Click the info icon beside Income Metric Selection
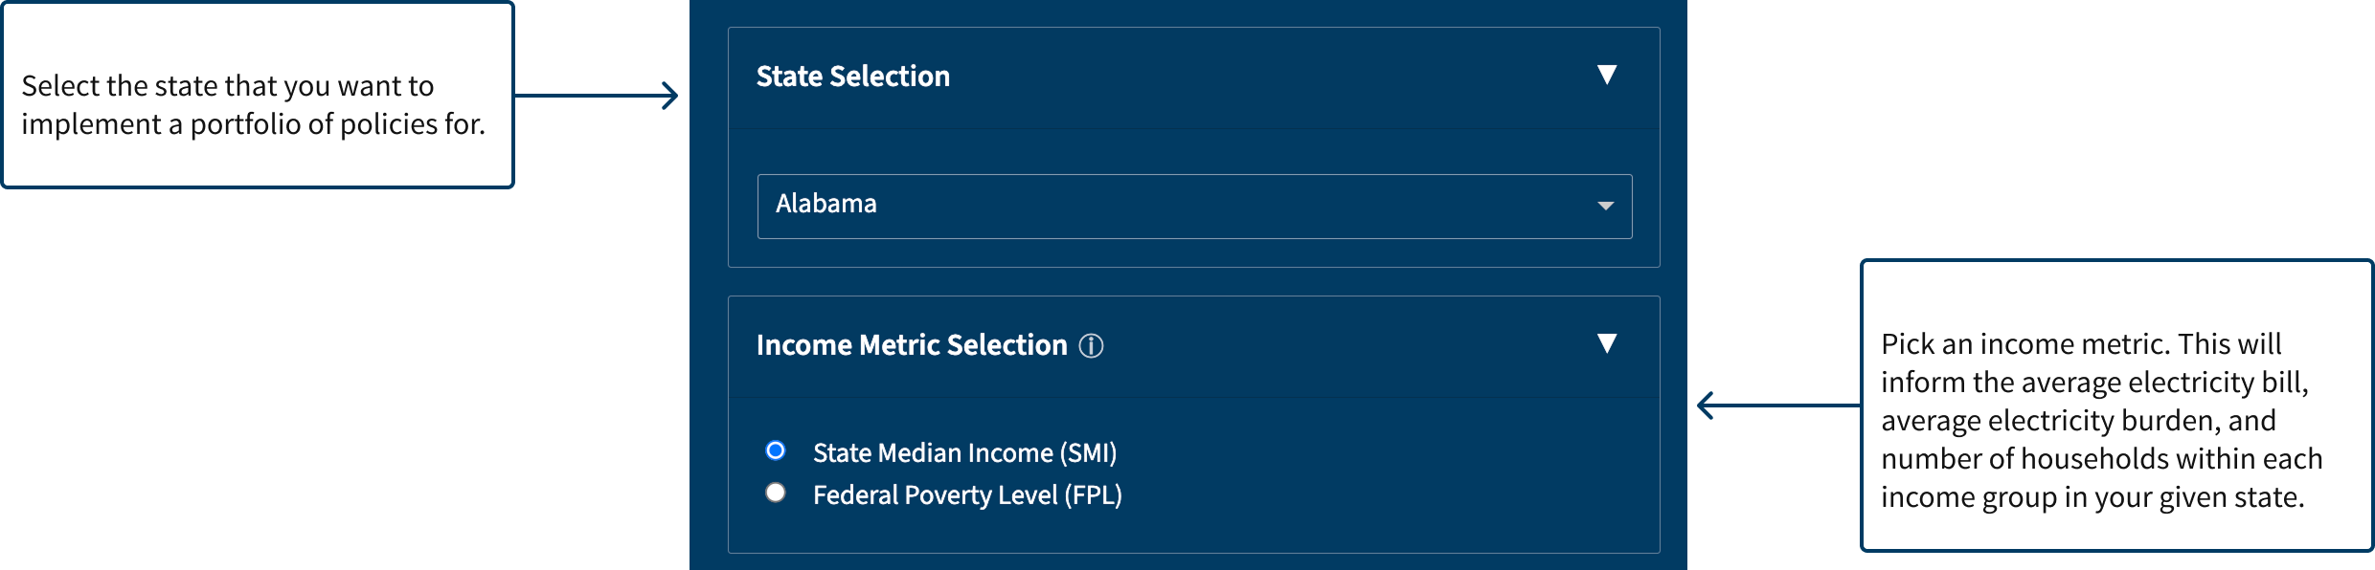 [x=1091, y=346]
